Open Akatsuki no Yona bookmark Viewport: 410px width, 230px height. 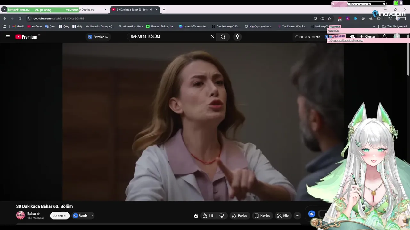pyautogui.click(x=130, y=27)
